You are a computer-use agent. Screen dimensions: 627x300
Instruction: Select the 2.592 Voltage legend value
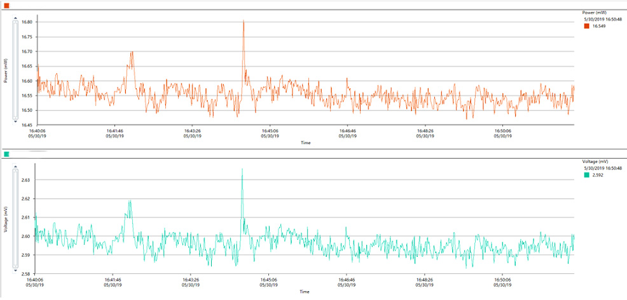pyautogui.click(x=598, y=175)
